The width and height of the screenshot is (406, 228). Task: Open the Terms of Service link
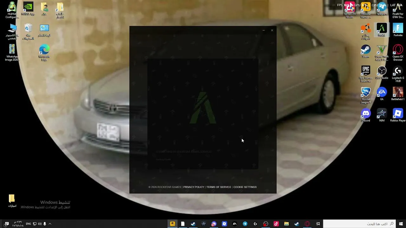pos(219,187)
